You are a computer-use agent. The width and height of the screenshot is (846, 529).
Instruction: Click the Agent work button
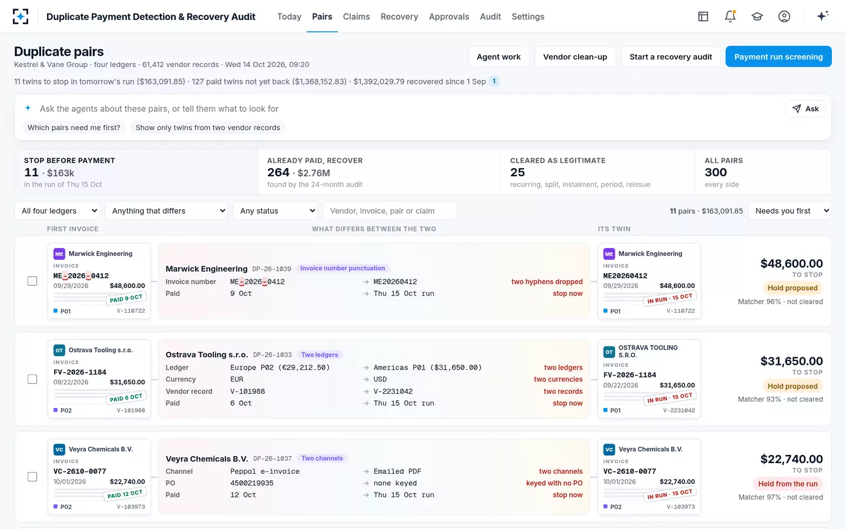coord(499,56)
